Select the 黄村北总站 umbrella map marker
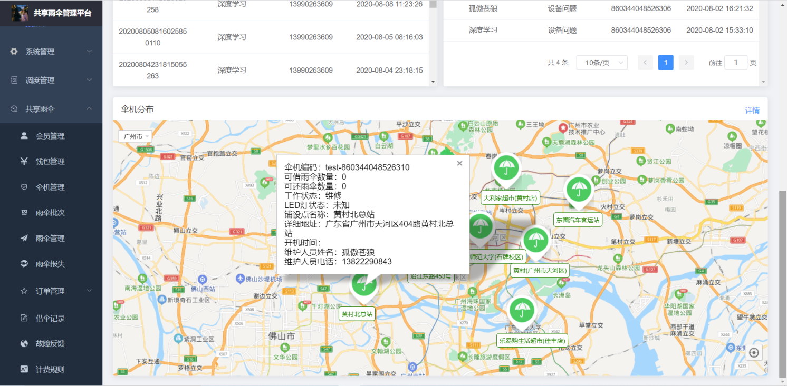Image resolution: width=787 pixels, height=386 pixels. pyautogui.click(x=363, y=284)
